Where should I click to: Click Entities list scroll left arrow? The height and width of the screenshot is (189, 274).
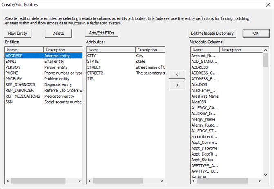click(8, 181)
